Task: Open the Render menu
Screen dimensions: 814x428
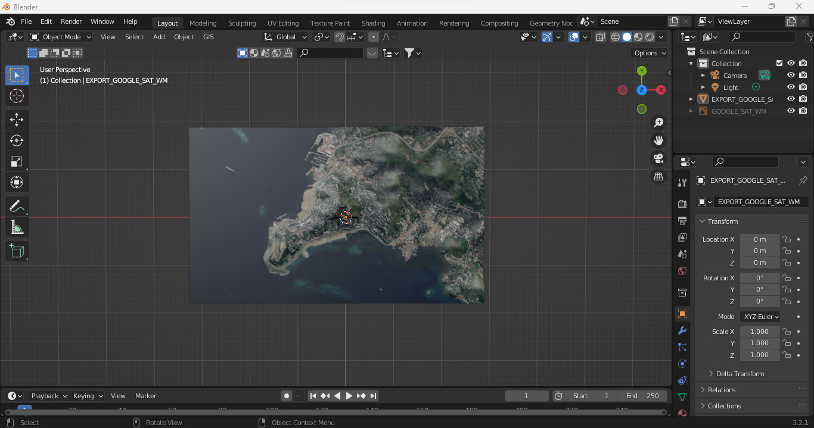Action: pyautogui.click(x=71, y=21)
